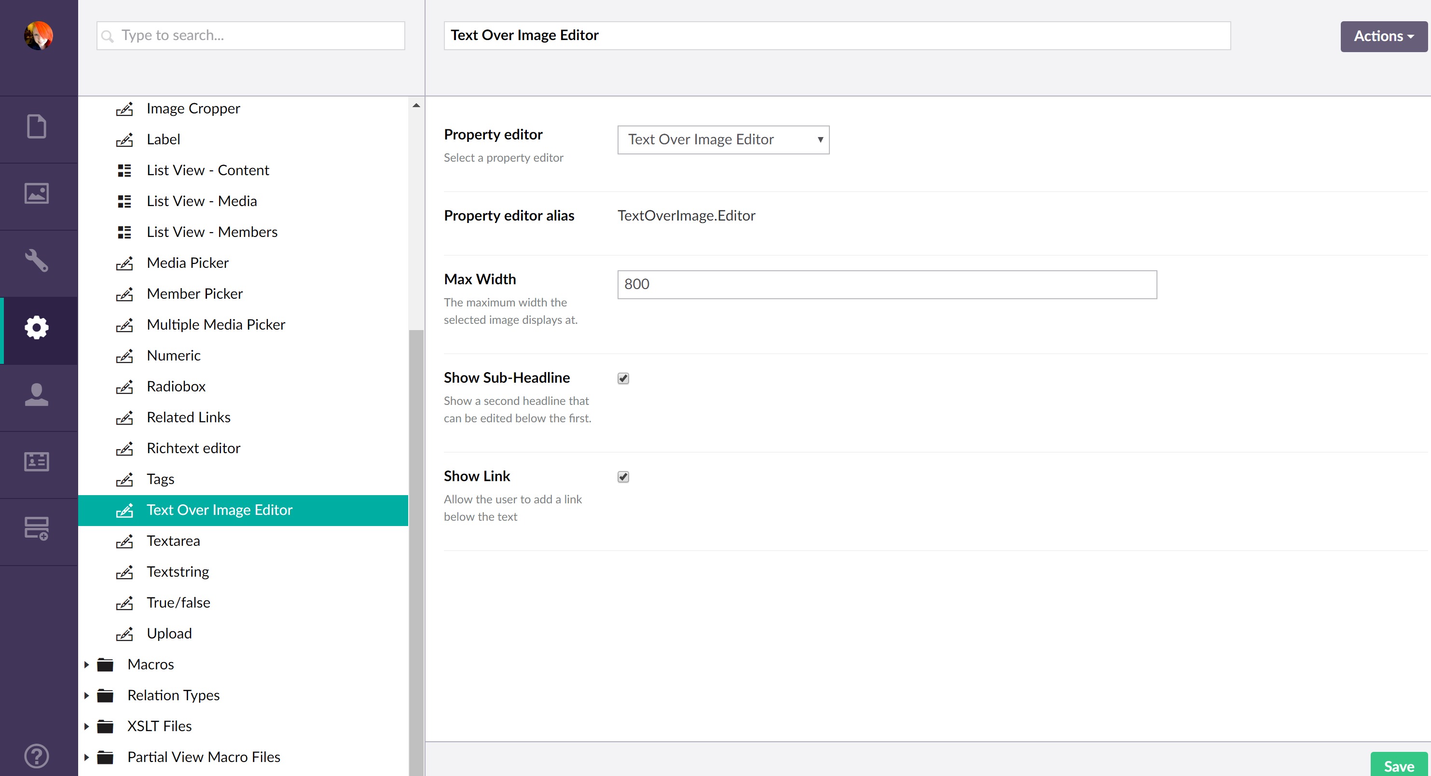Click the Label data type icon
Viewport: 1431px width, 776px height.
(x=124, y=140)
